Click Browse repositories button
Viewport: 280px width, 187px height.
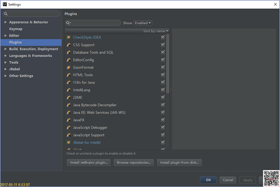134,162
